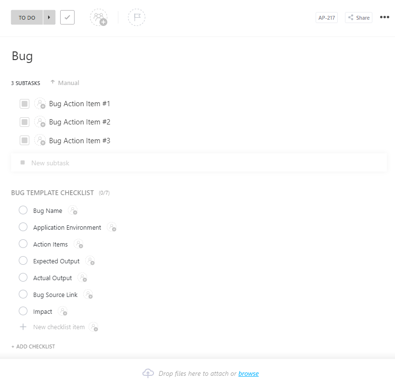The width and height of the screenshot is (395, 383).
Task: Click the TO DO status button
Action: coord(27,17)
